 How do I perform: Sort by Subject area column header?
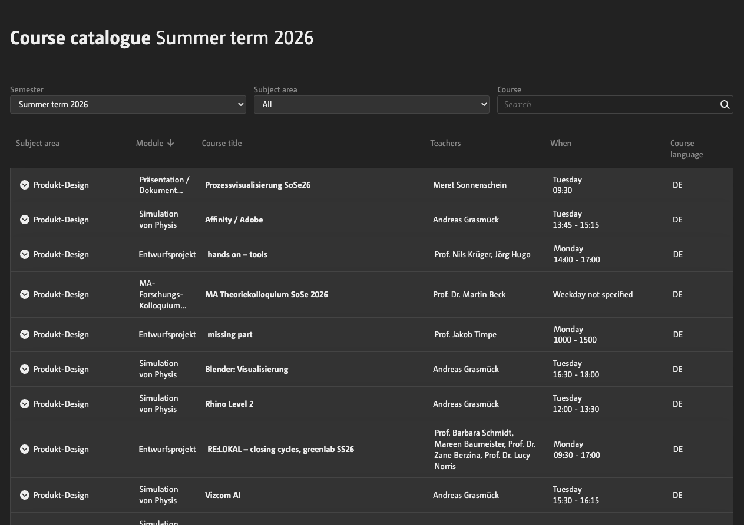pos(38,143)
